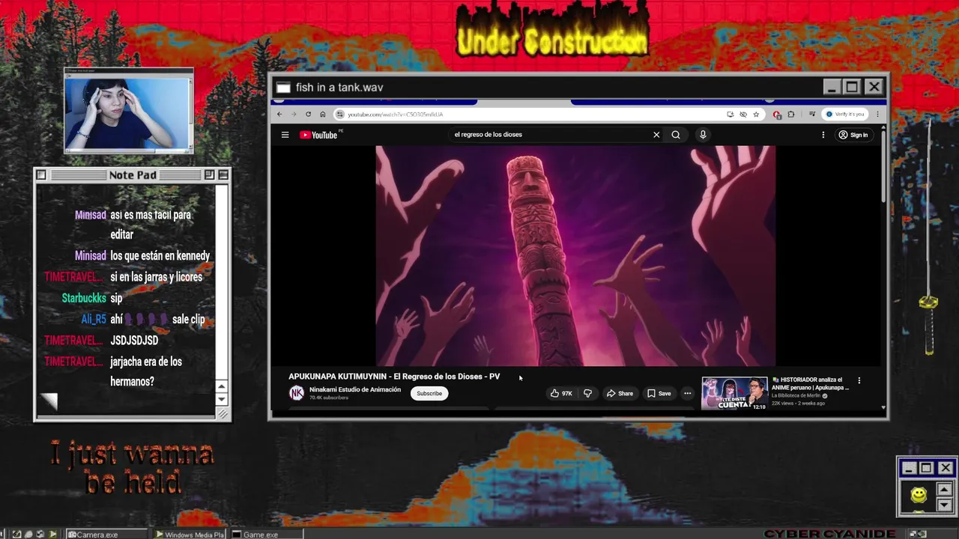The image size is (959, 539).
Task: Click the video title APUKUNAPA KUTIMUYNIN
Action: (x=394, y=377)
